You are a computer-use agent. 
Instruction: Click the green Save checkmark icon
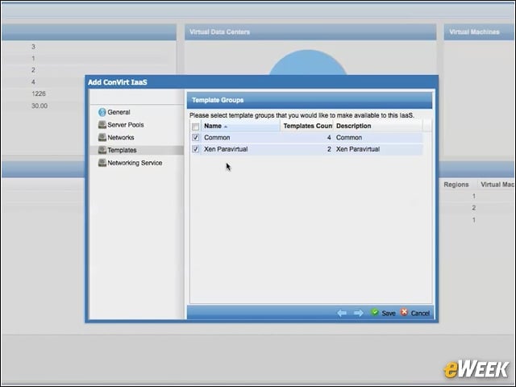tap(374, 312)
